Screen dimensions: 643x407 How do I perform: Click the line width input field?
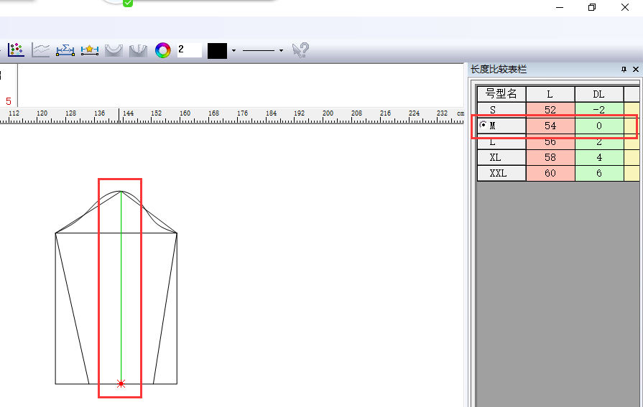pyautogui.click(x=189, y=50)
